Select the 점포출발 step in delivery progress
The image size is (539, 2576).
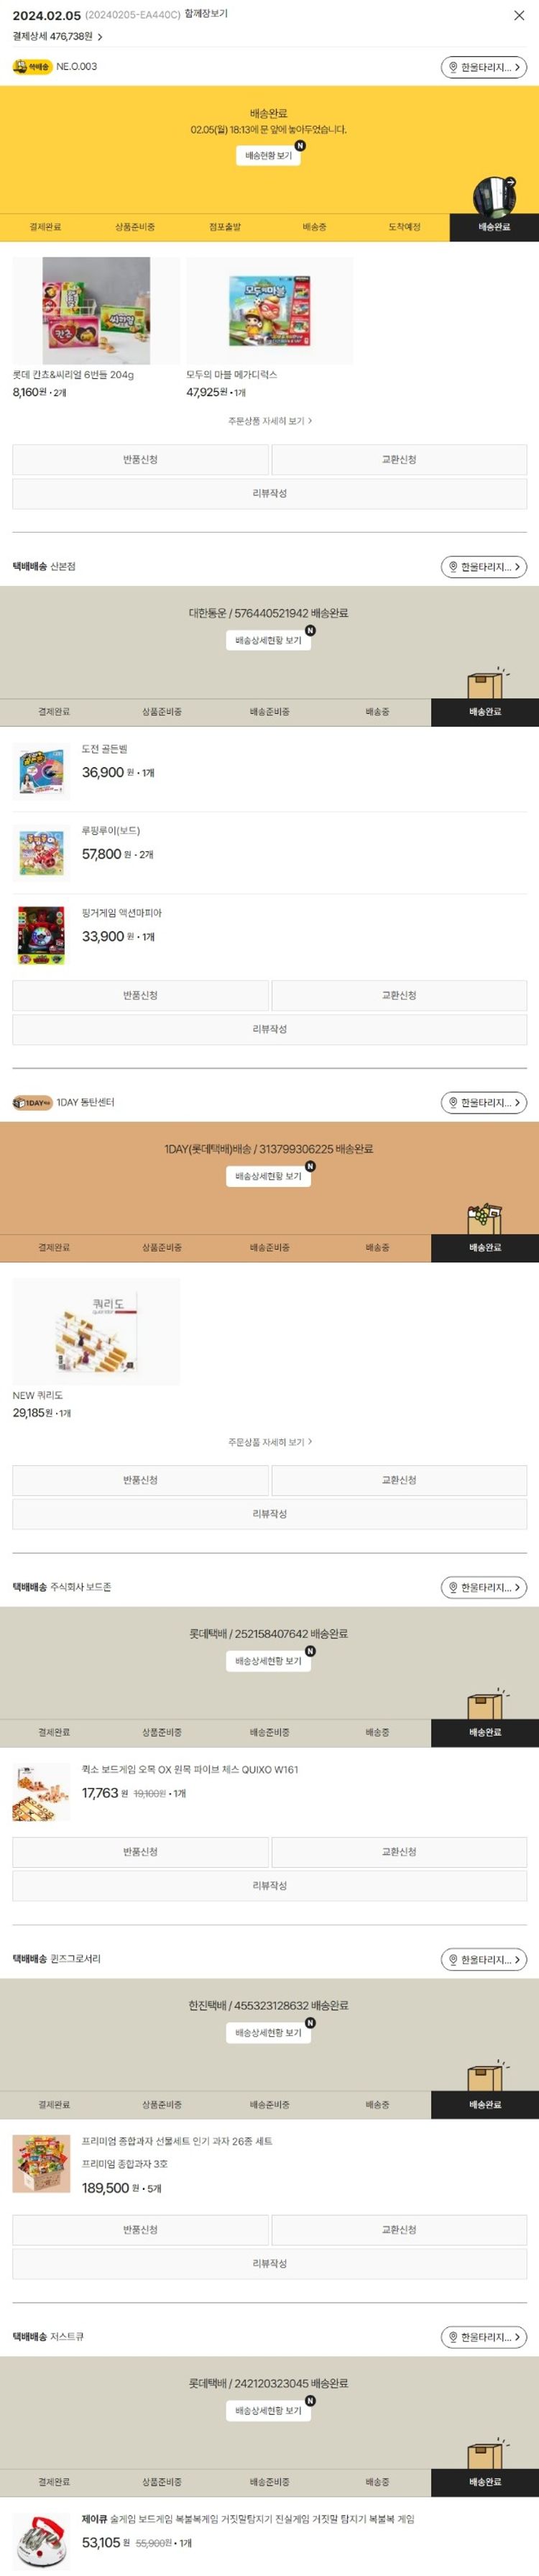pos(225,227)
